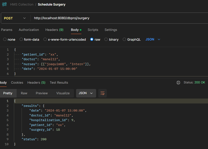Open the Test Results tab
The width and height of the screenshot is (208, 149).
click(x=59, y=83)
